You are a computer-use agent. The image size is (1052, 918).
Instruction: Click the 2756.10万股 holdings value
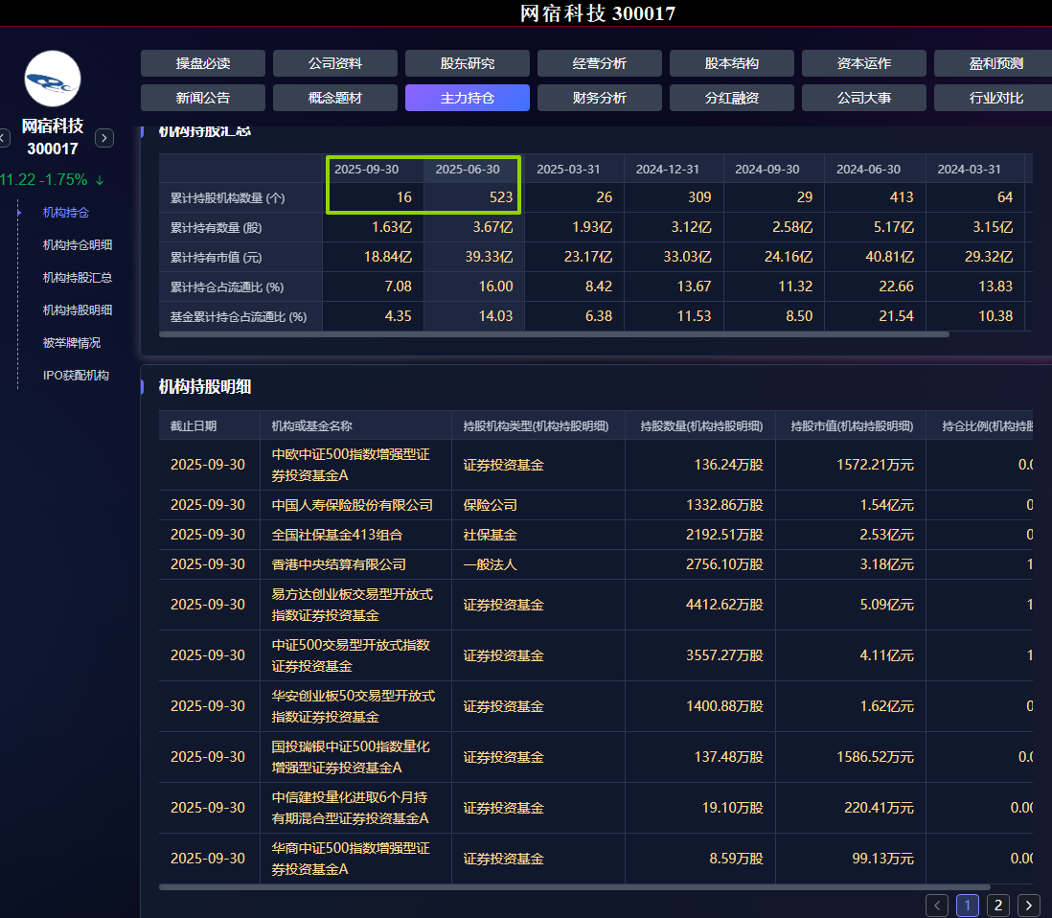[x=724, y=564]
